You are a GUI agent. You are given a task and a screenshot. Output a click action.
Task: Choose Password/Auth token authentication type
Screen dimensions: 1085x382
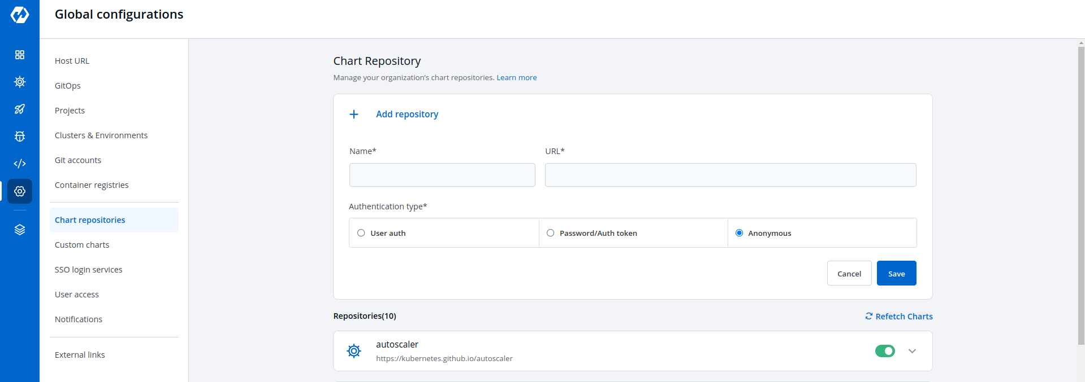click(x=550, y=233)
